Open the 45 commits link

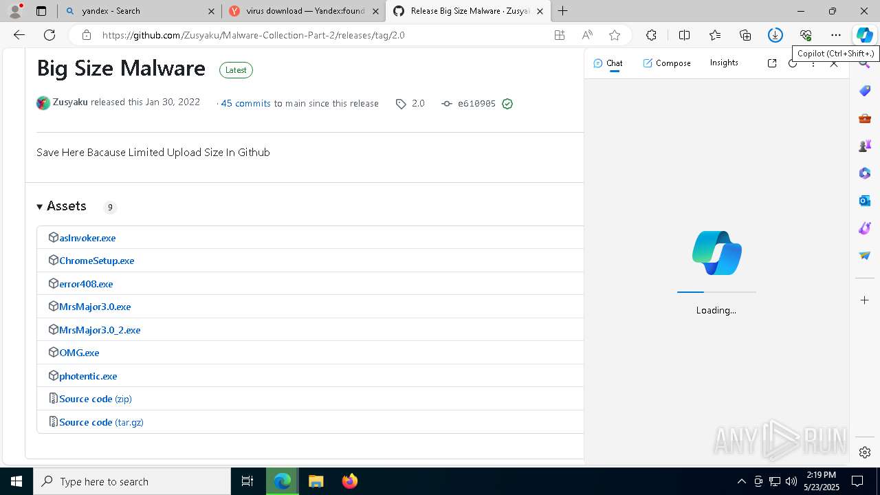point(245,103)
